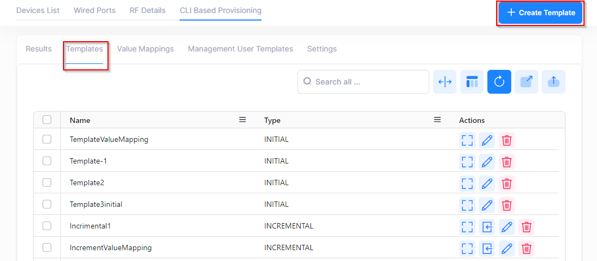
Task: Edit the Incrimental1 template
Action: pos(507,227)
